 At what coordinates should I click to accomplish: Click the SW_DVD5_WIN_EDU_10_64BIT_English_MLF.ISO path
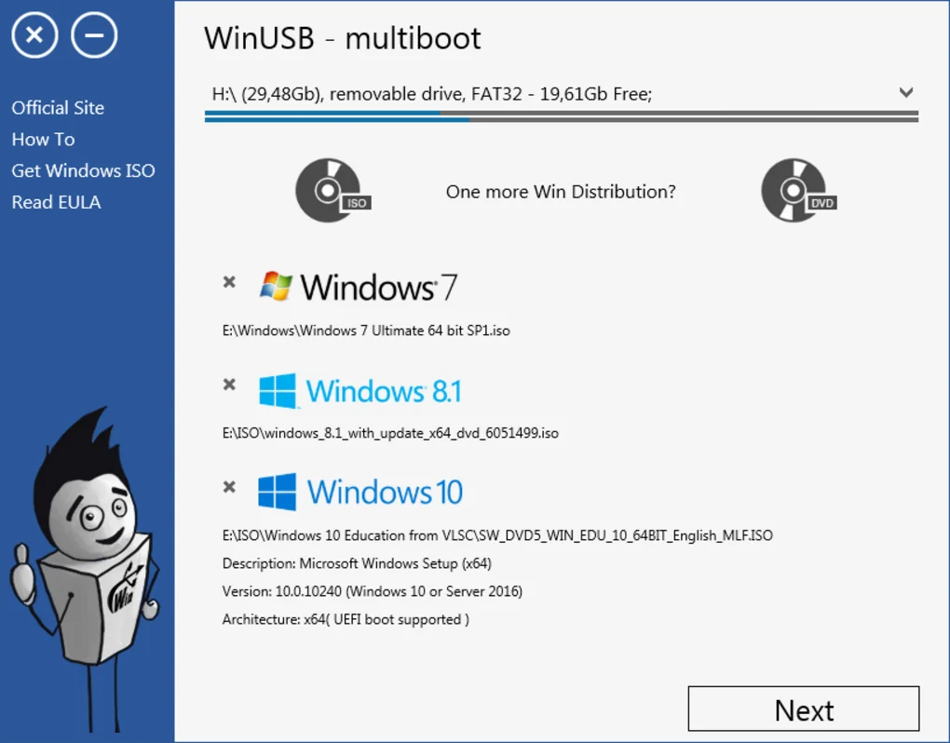497,535
